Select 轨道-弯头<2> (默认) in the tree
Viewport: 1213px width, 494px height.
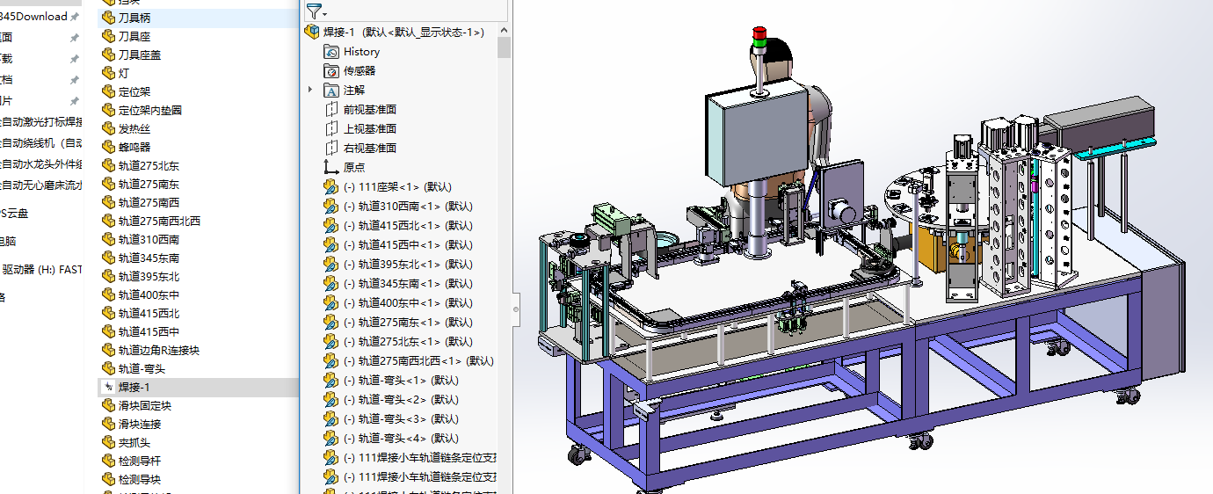[x=401, y=400]
